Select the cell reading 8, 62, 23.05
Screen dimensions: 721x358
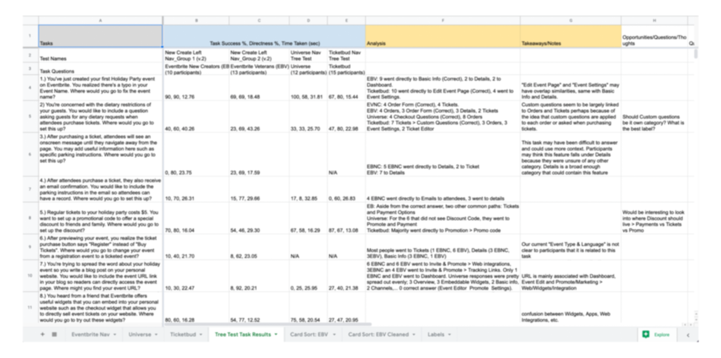[x=259, y=247]
